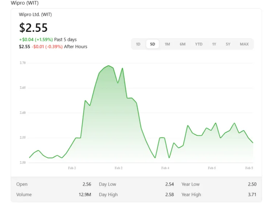Image resolution: width=272 pixels, height=206 pixels.
Task: Click the Year Low value 2.50
Action: [252, 184]
